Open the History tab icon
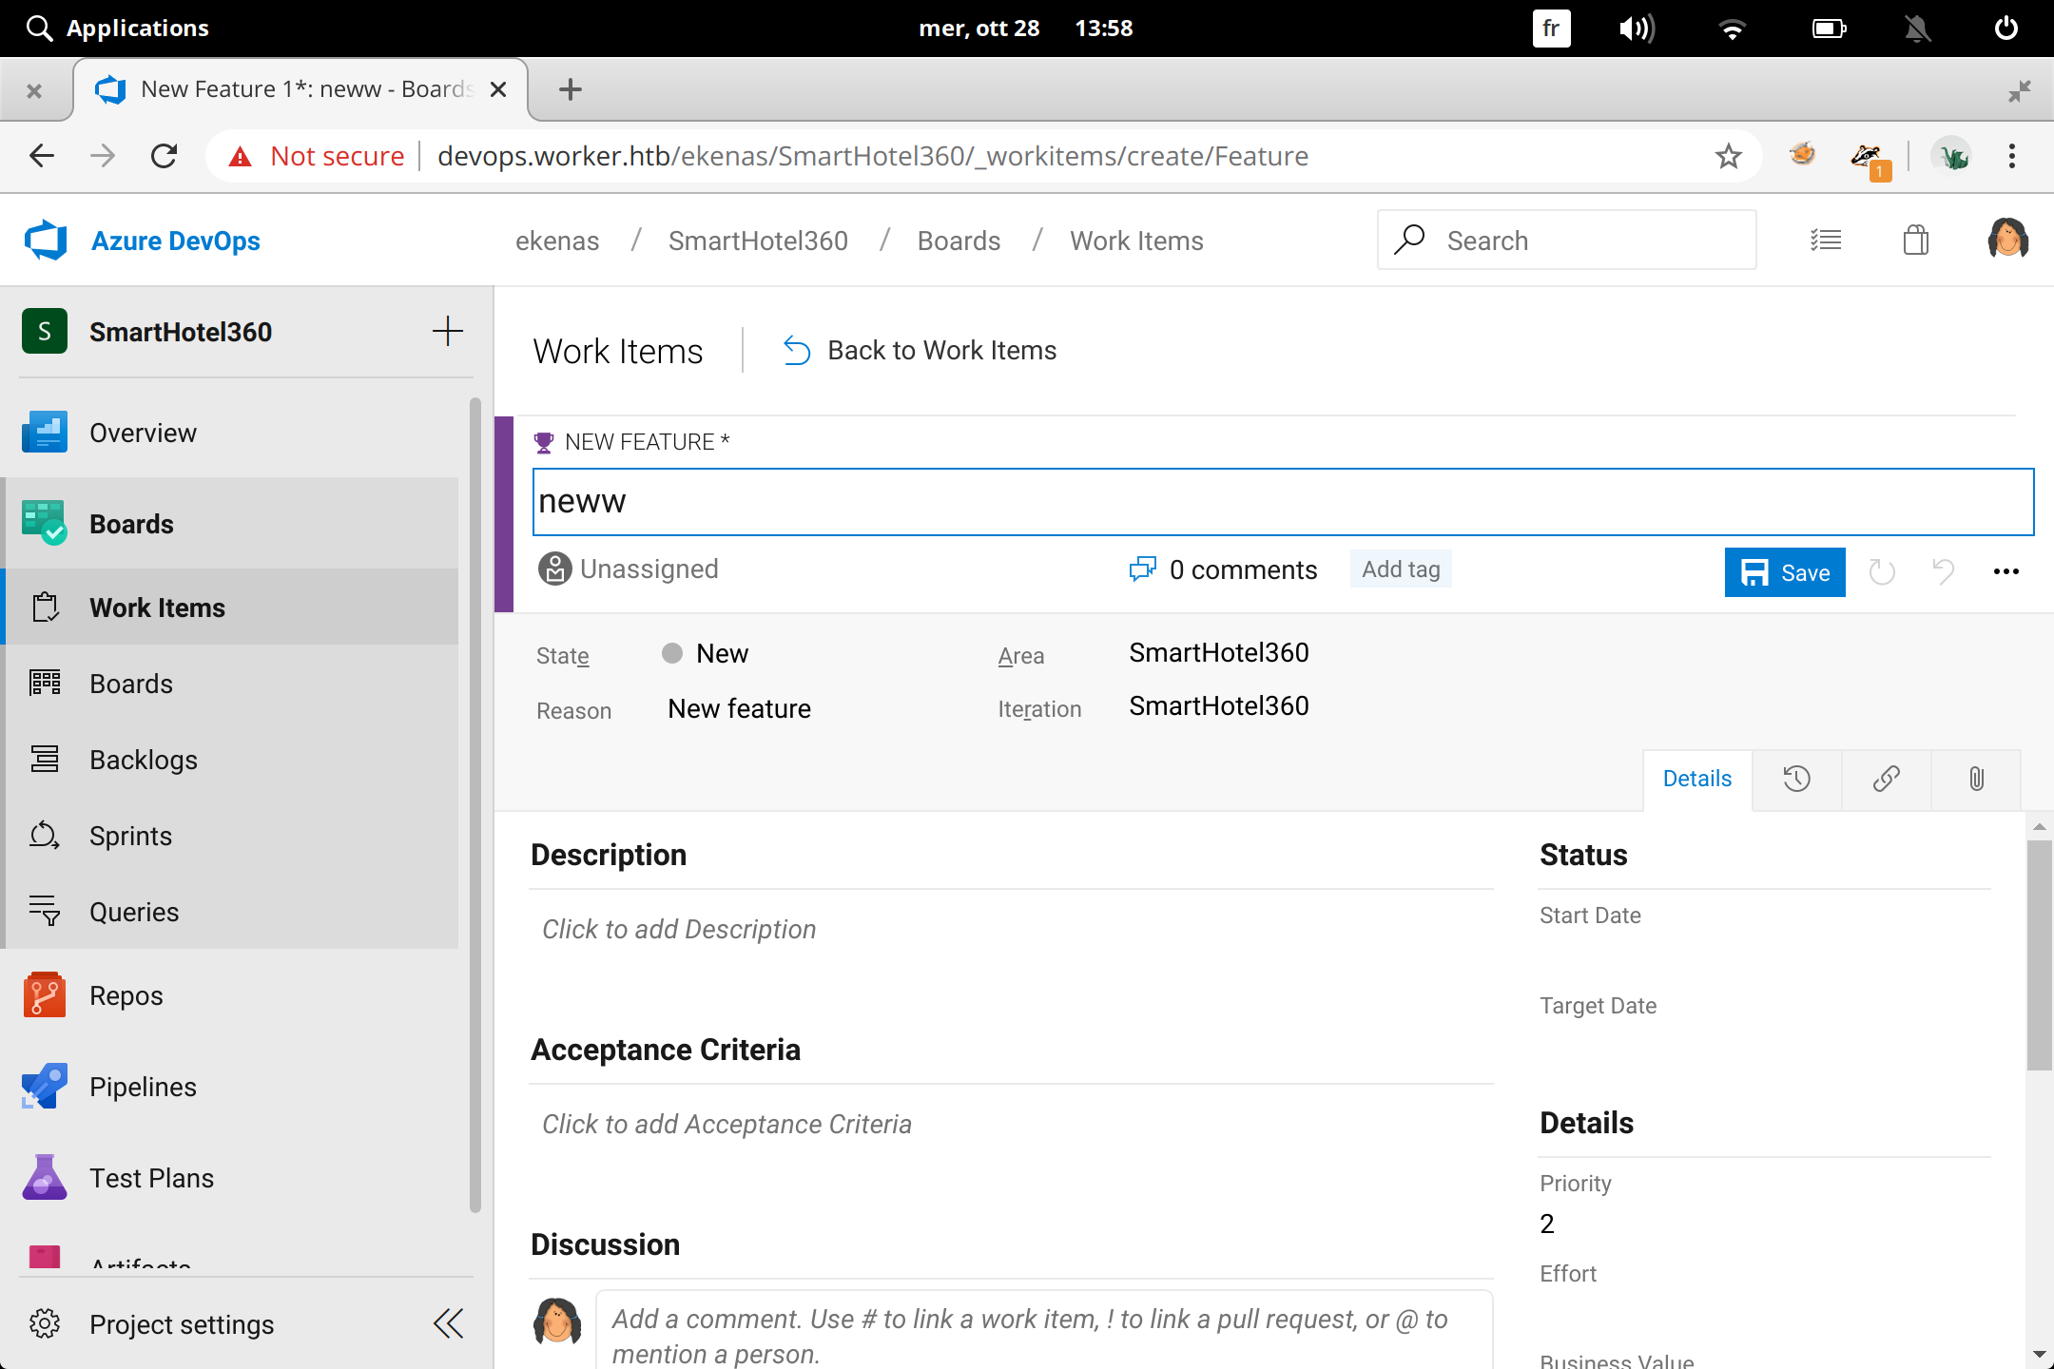Image resolution: width=2054 pixels, height=1369 pixels. 1796,780
